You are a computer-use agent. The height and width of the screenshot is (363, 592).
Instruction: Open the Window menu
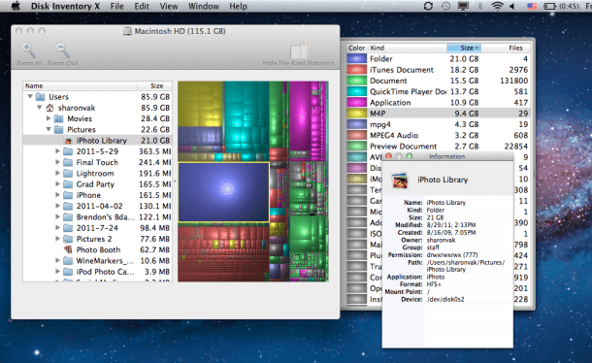(x=204, y=6)
